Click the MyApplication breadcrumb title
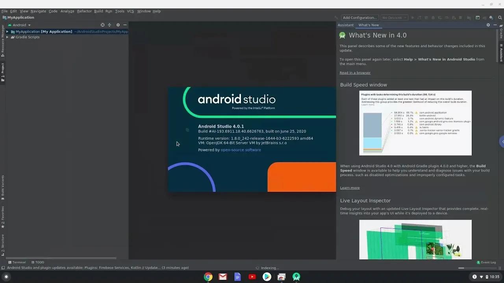 point(20,17)
